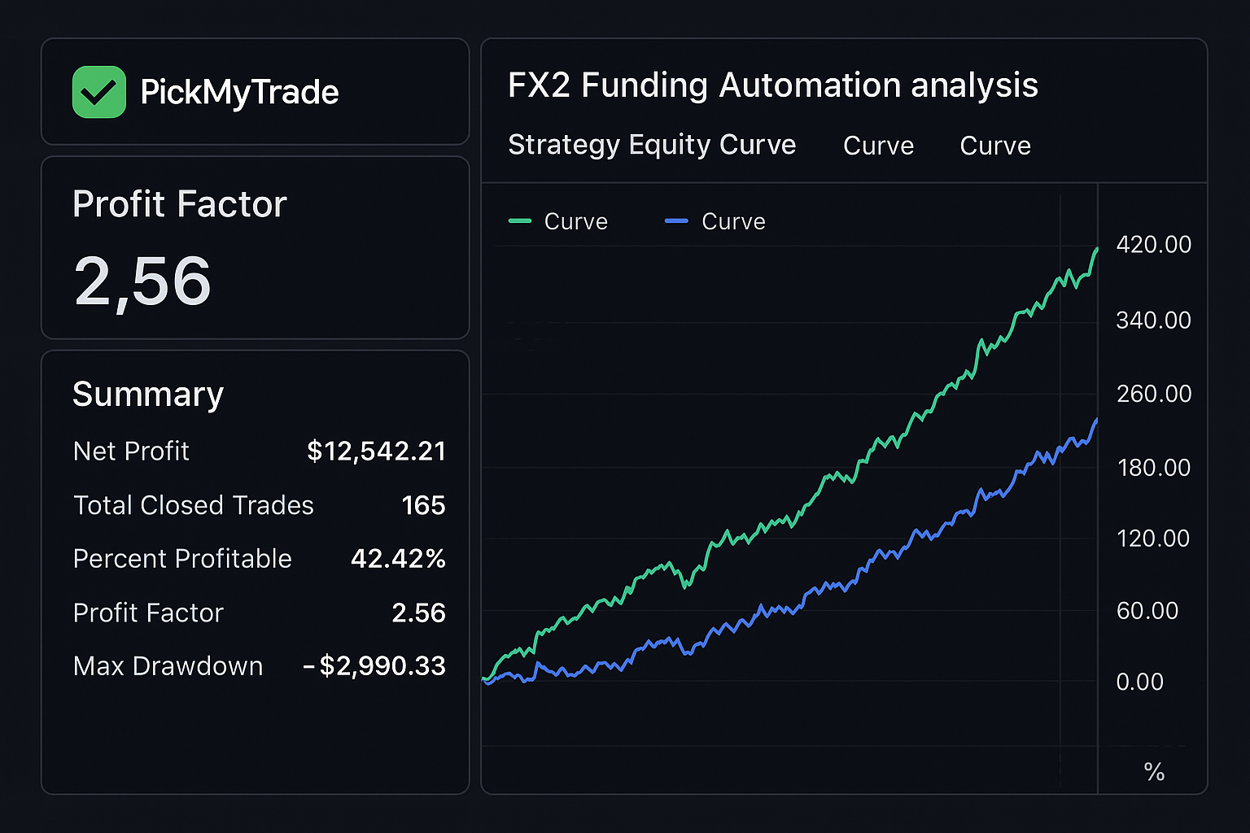This screenshot has height=833, width=1250.
Task: Toggle the blue Curve legend entry
Action: (715, 221)
